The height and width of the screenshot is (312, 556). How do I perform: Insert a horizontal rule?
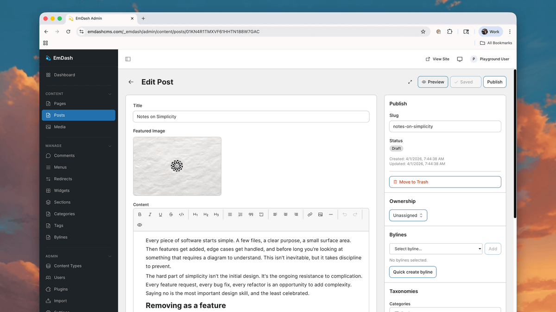(331, 214)
